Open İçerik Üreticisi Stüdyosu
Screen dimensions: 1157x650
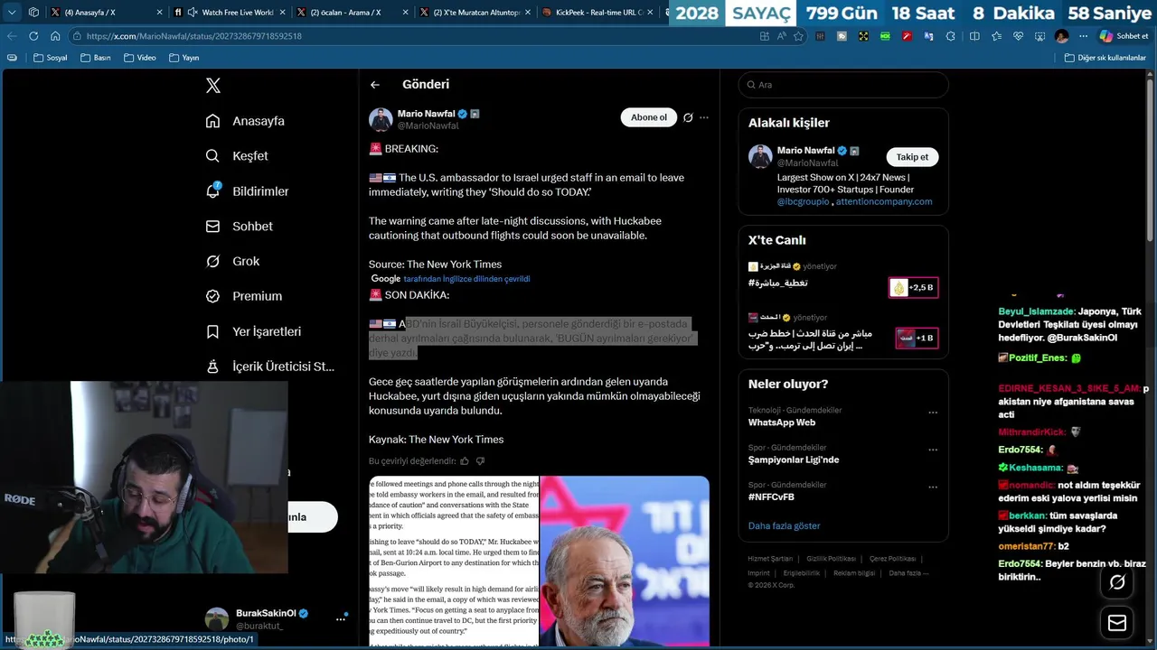[x=270, y=367]
